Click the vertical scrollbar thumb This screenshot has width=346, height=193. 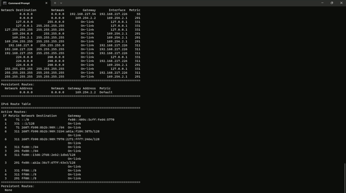pyautogui.click(x=345, y=177)
